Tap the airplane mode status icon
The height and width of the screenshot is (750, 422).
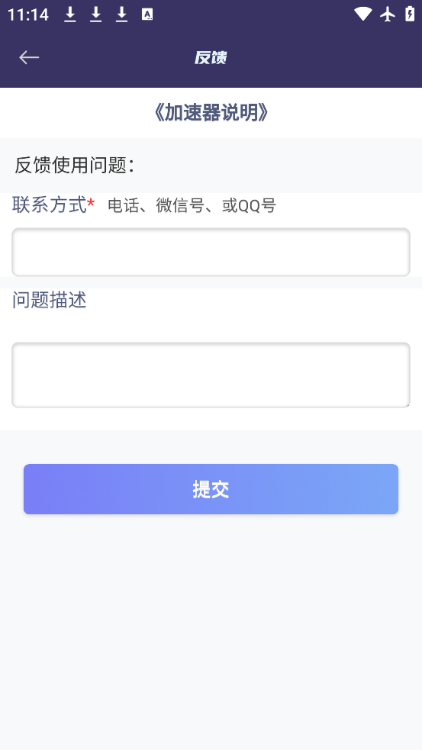(388, 14)
